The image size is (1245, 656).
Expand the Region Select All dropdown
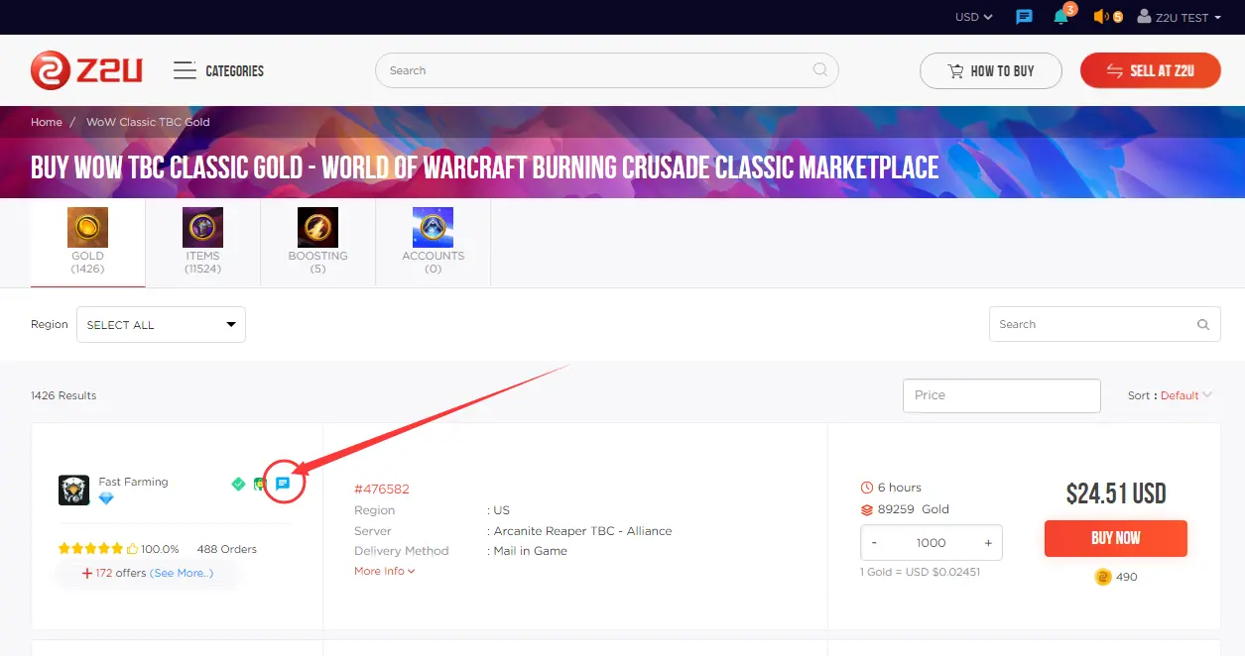[x=161, y=324]
